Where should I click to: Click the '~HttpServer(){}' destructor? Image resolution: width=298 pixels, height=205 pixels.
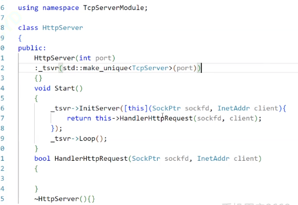(x=65, y=199)
